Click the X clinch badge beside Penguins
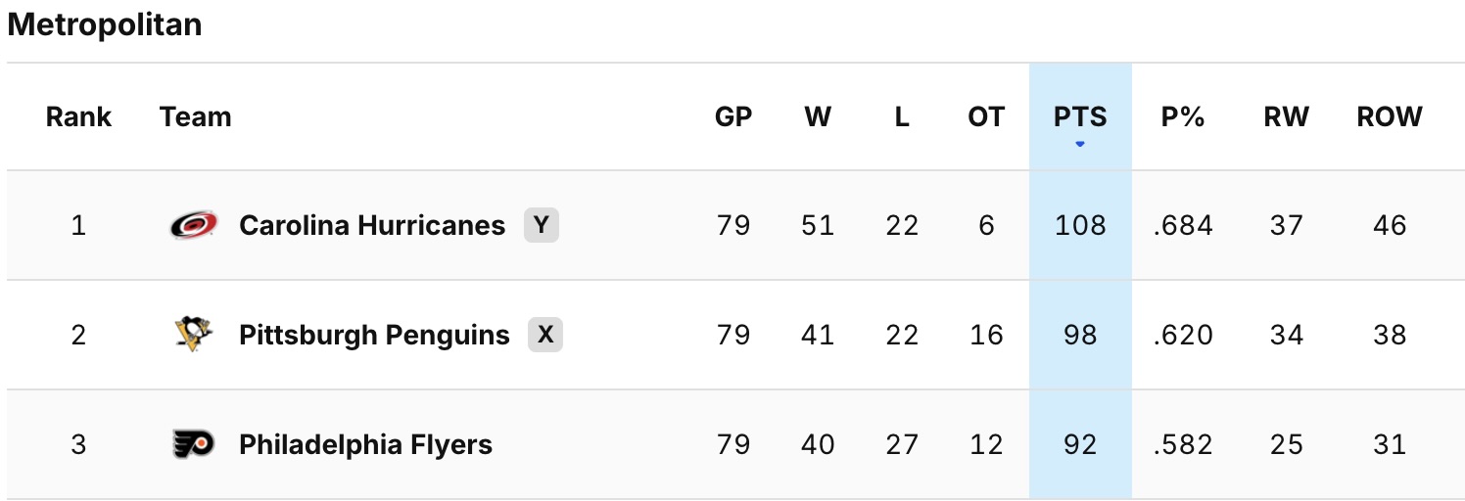The height and width of the screenshot is (501, 1465). coord(545,336)
